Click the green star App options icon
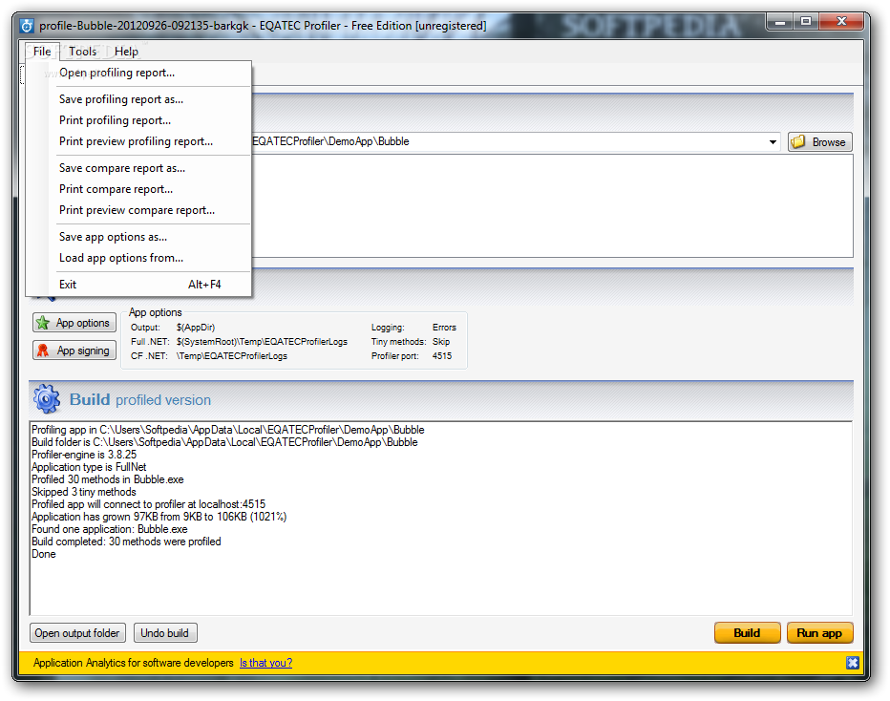 click(x=43, y=323)
